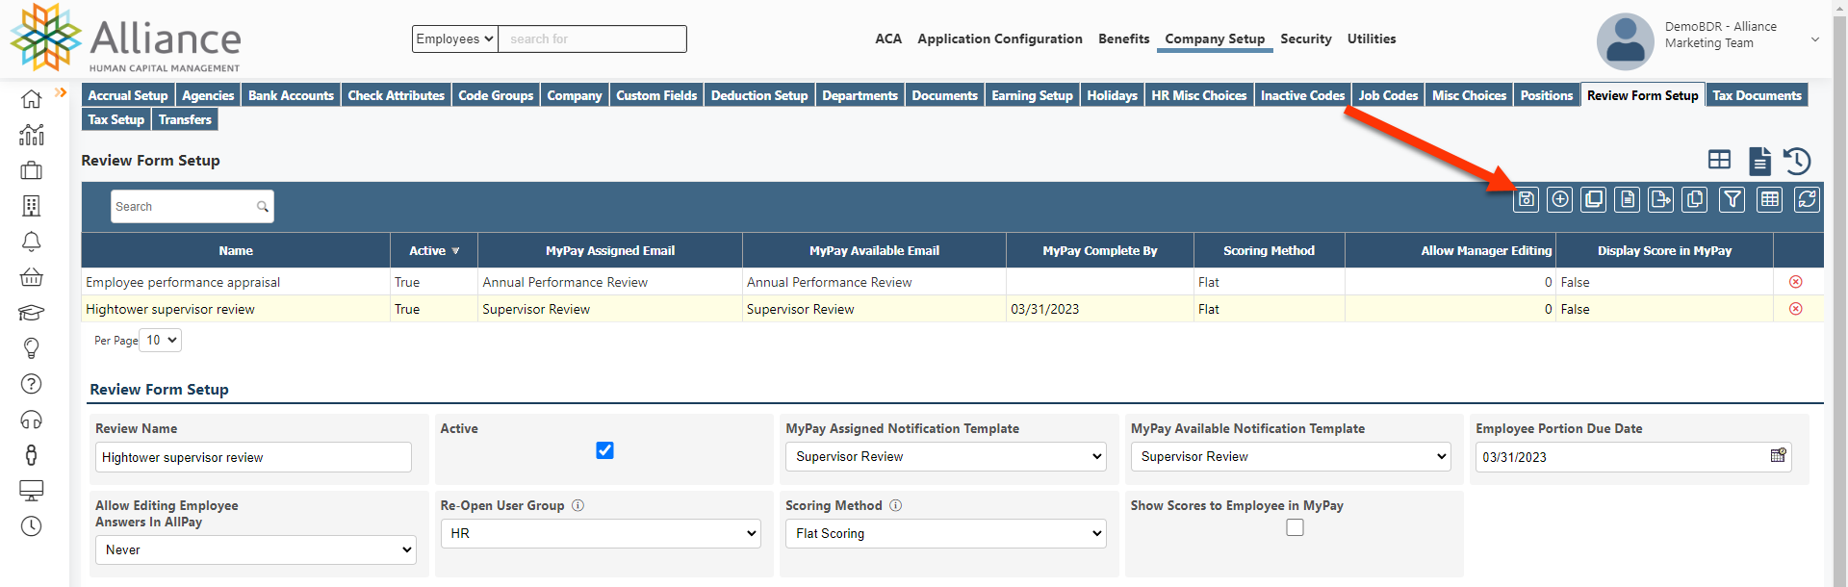
Task: Open MyPay Assigned Notification Template dropdown
Action: pyautogui.click(x=945, y=456)
